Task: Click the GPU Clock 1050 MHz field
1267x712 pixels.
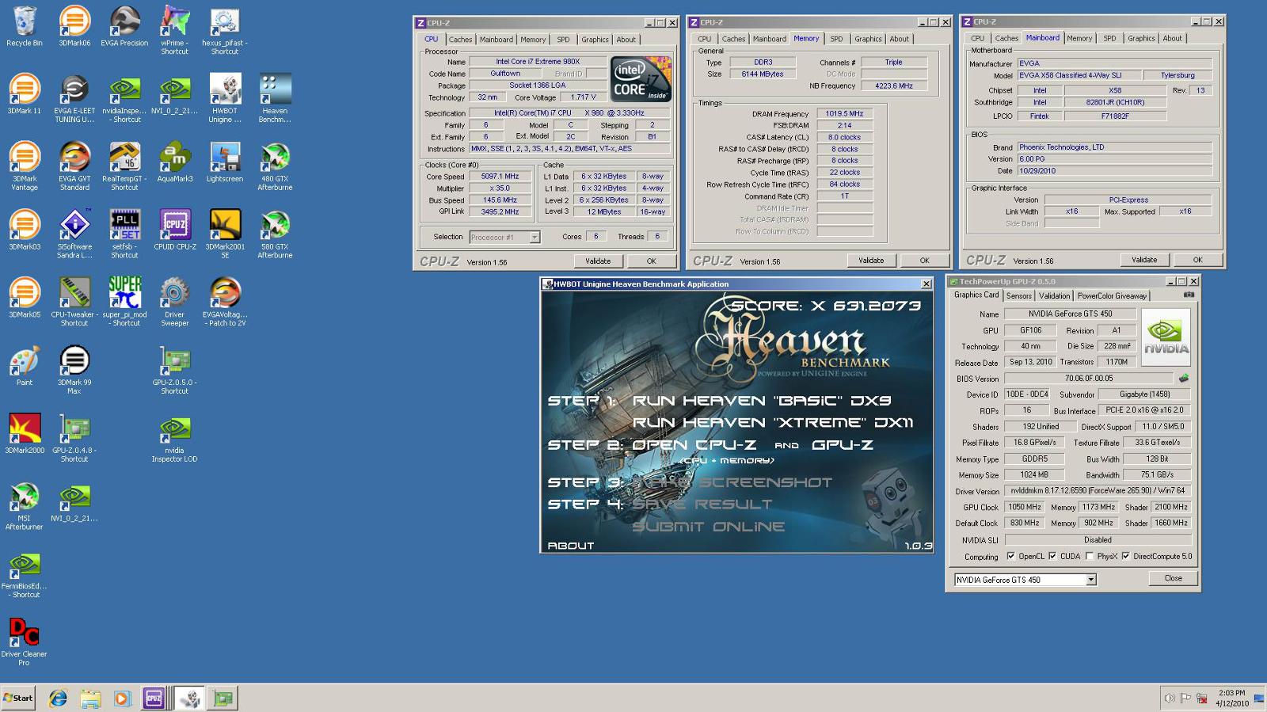Action: [1024, 507]
